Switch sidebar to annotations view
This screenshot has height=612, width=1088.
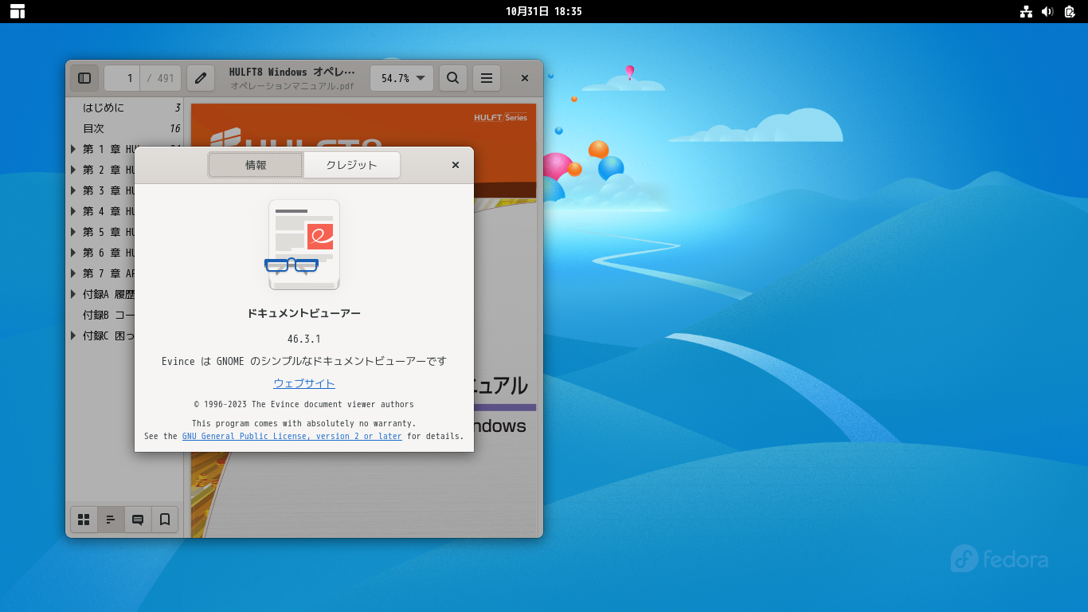click(138, 520)
